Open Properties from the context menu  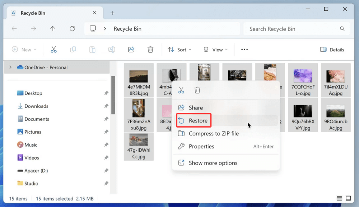201,147
